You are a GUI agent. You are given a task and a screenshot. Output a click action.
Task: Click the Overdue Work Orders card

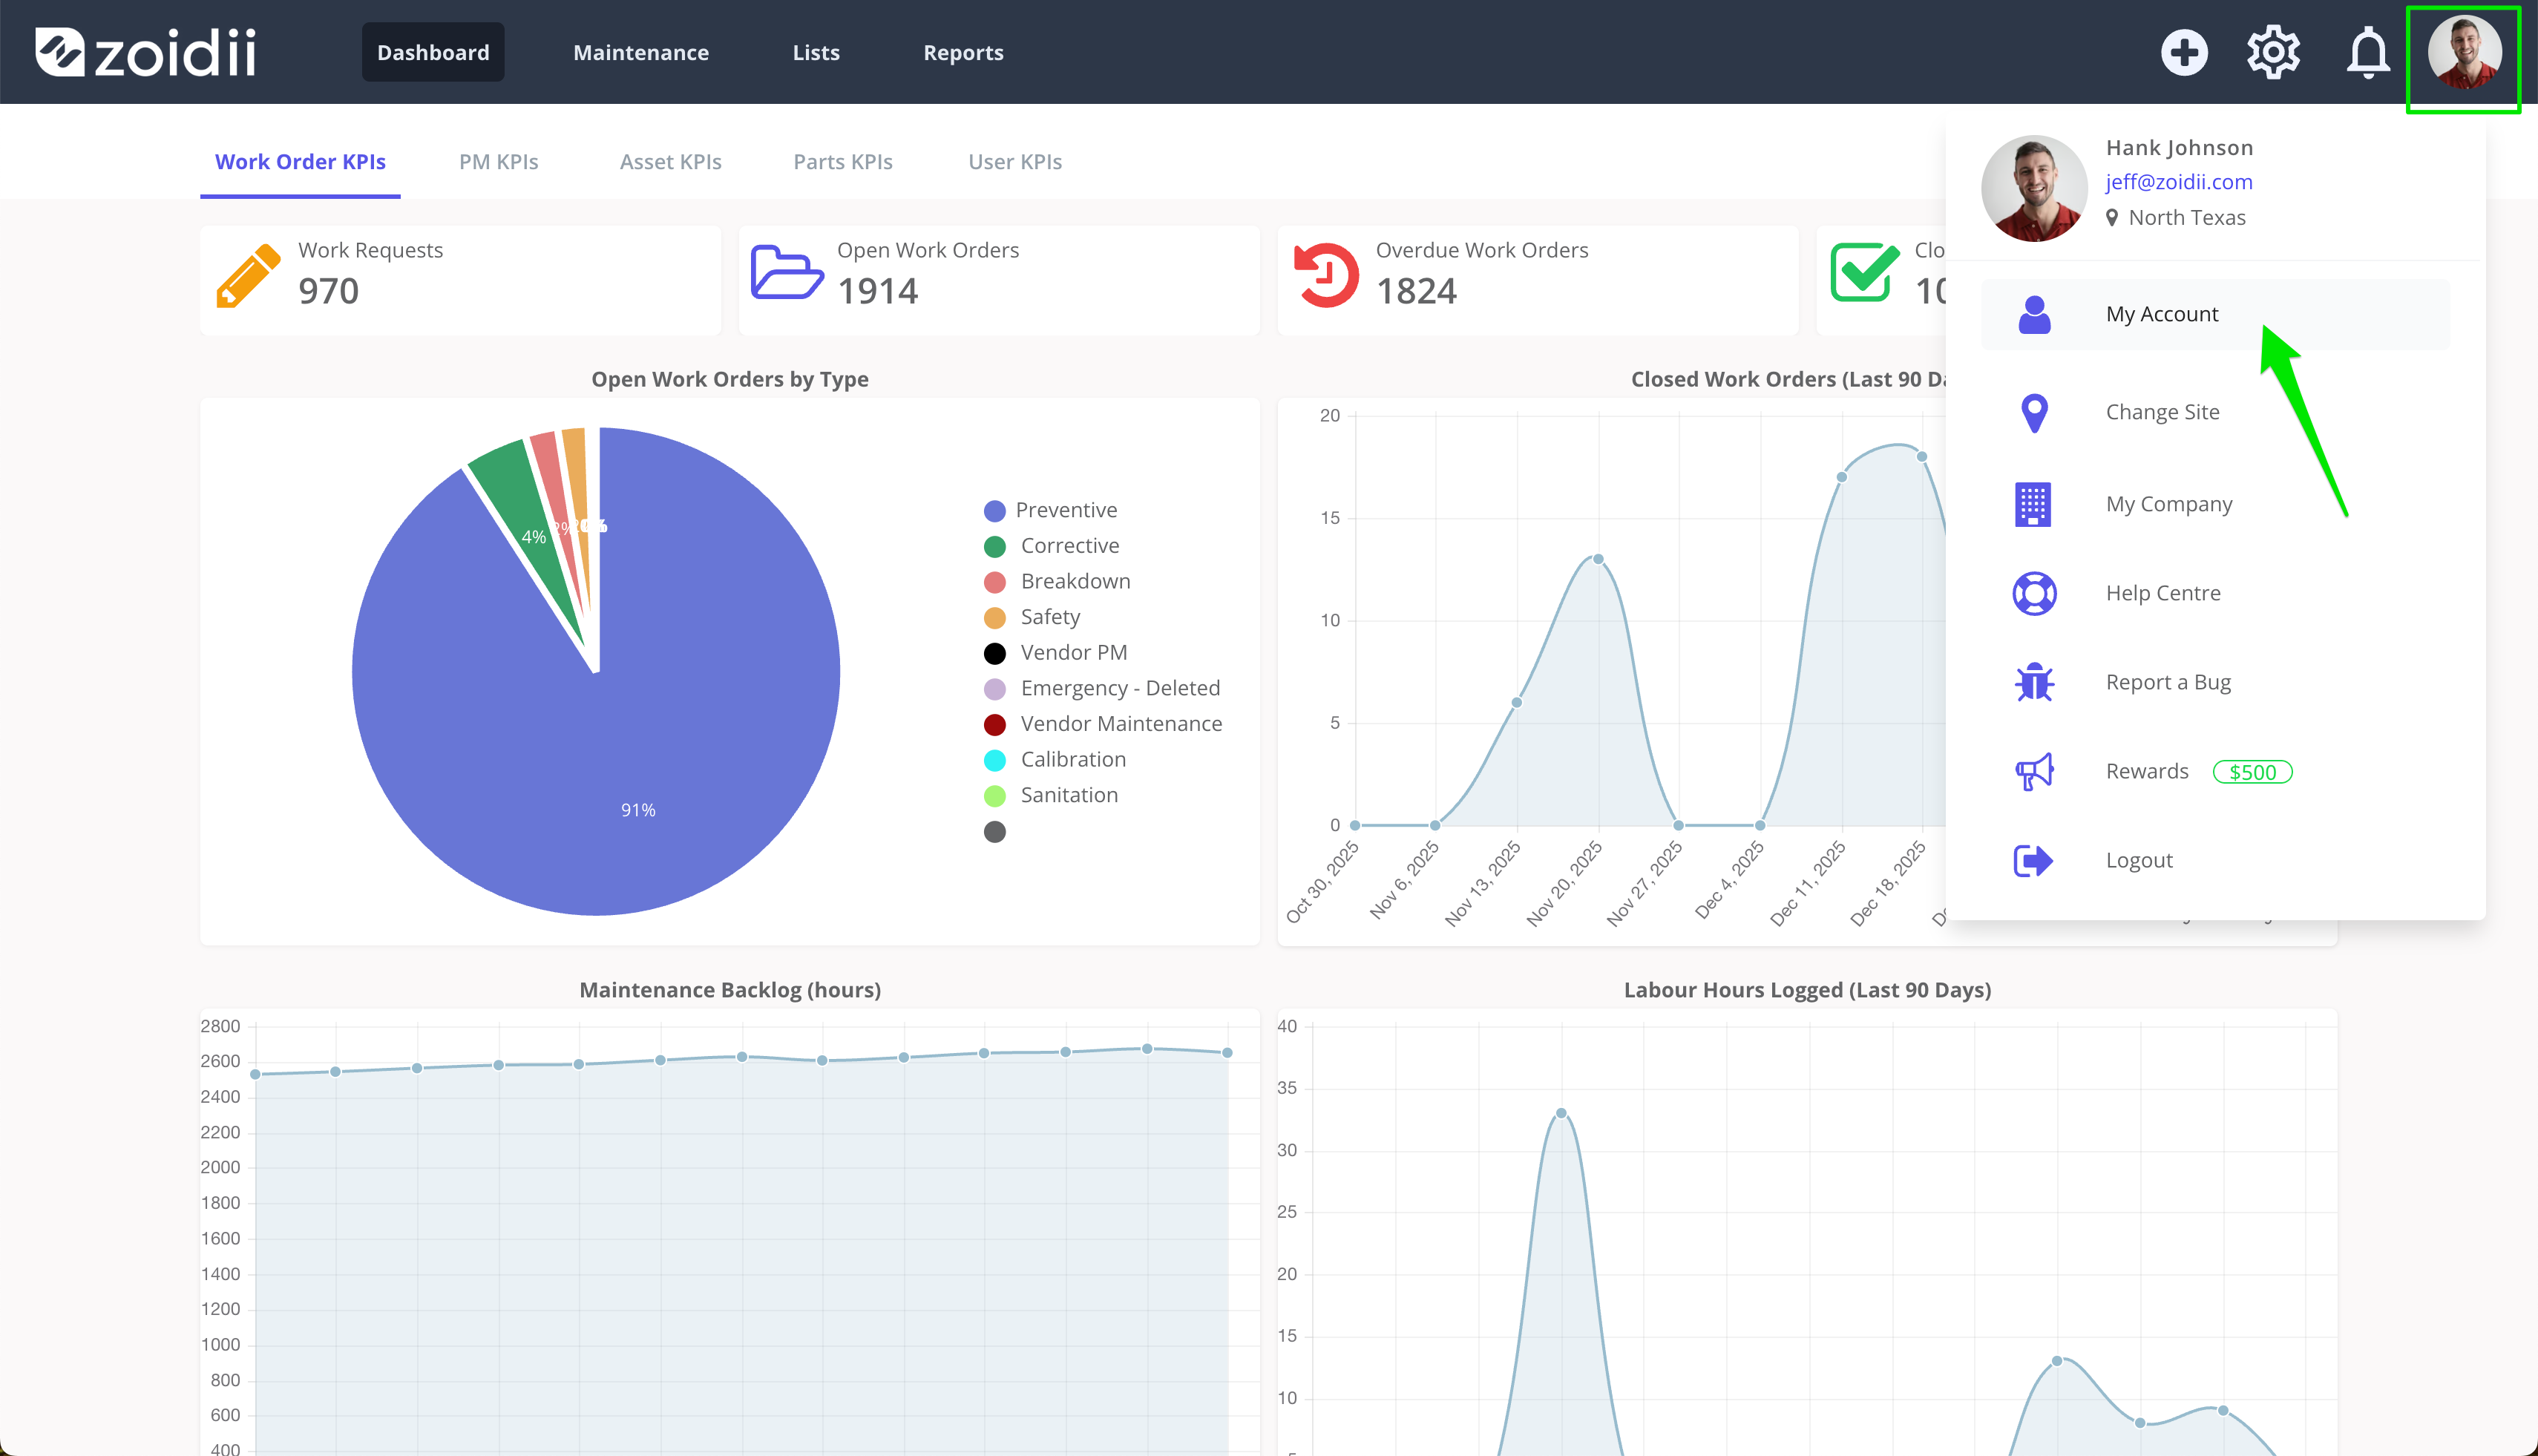[1537, 280]
